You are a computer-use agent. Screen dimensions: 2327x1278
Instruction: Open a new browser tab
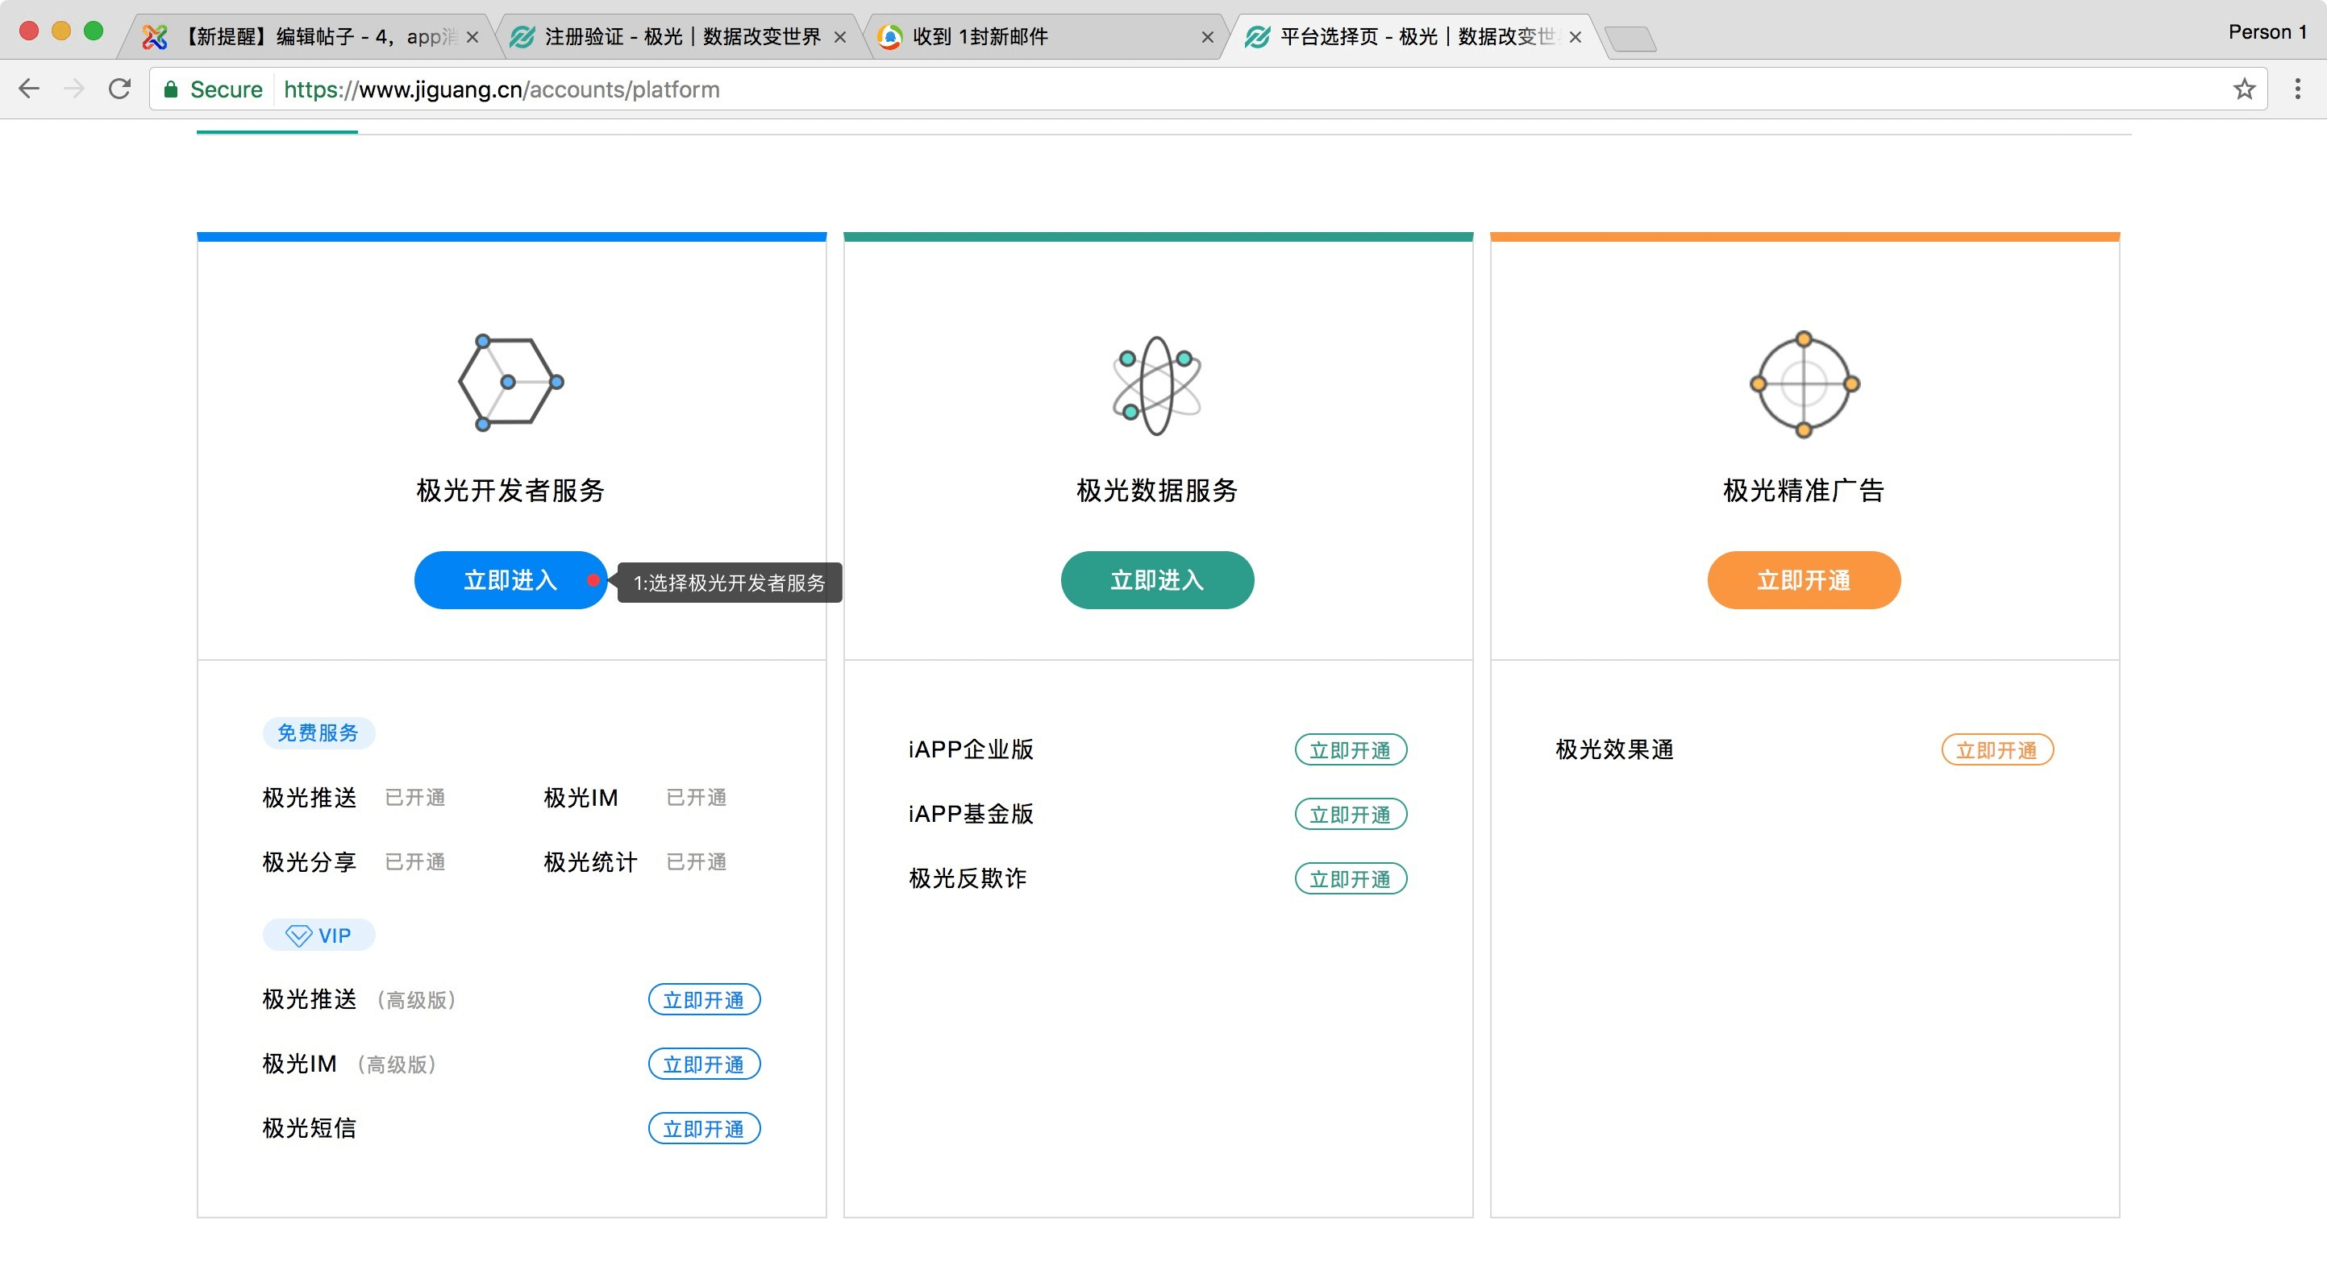1631,39
